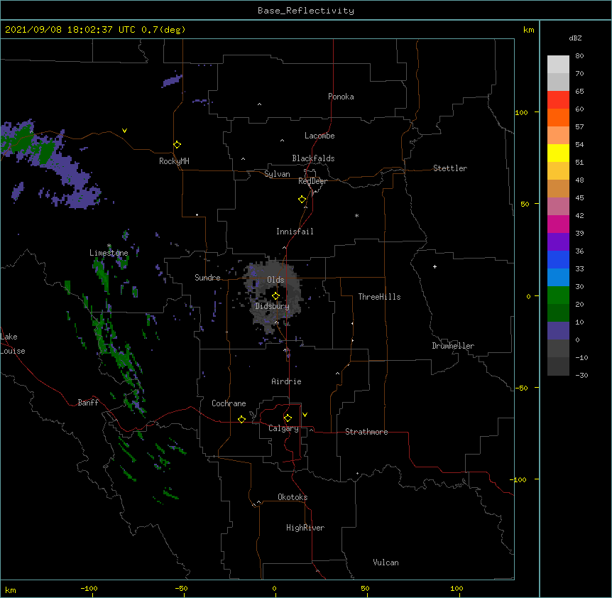612x598 pixels.
Task: Click white asterisk above Limestone label
Action: coord(109,246)
